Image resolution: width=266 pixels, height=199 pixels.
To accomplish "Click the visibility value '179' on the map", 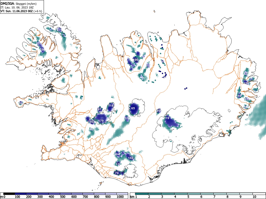I will pos(101,121).
